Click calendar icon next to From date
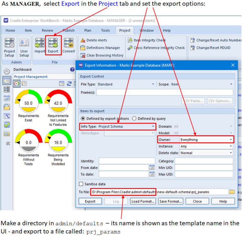242x236 pixels. tap(152, 168)
